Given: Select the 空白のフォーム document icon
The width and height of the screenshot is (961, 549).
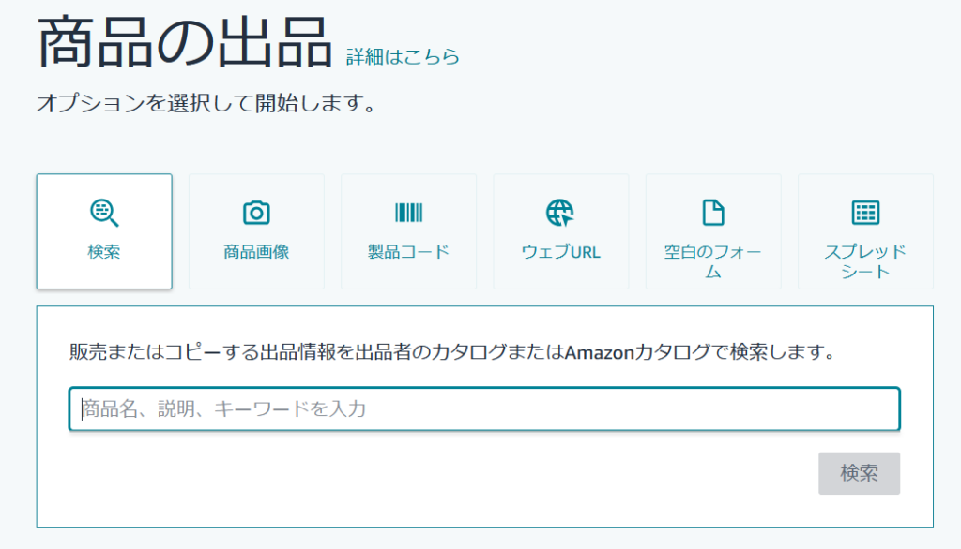Looking at the screenshot, I should [x=713, y=213].
